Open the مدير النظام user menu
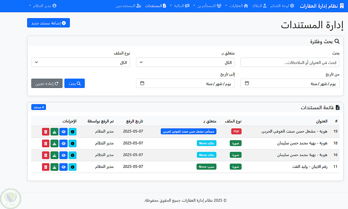 [x=42, y=6]
